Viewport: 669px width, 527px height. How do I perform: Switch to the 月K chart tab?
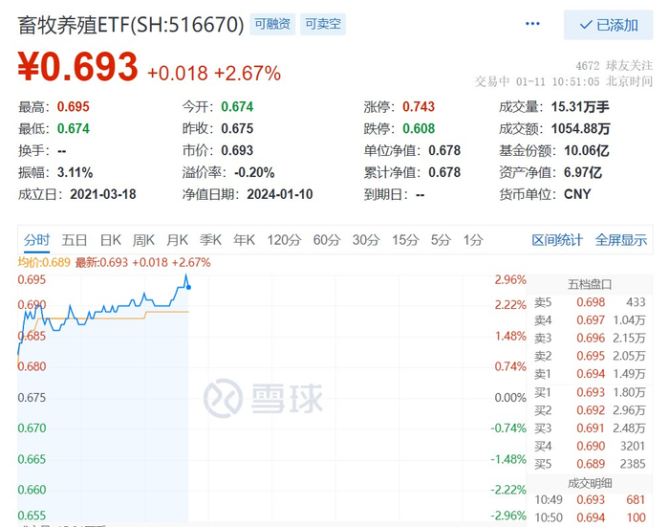tap(177, 240)
